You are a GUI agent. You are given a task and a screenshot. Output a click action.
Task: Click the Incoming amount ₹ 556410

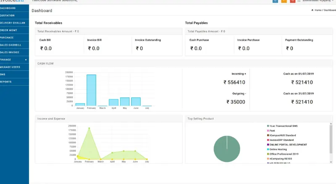pyautogui.click(x=234, y=83)
